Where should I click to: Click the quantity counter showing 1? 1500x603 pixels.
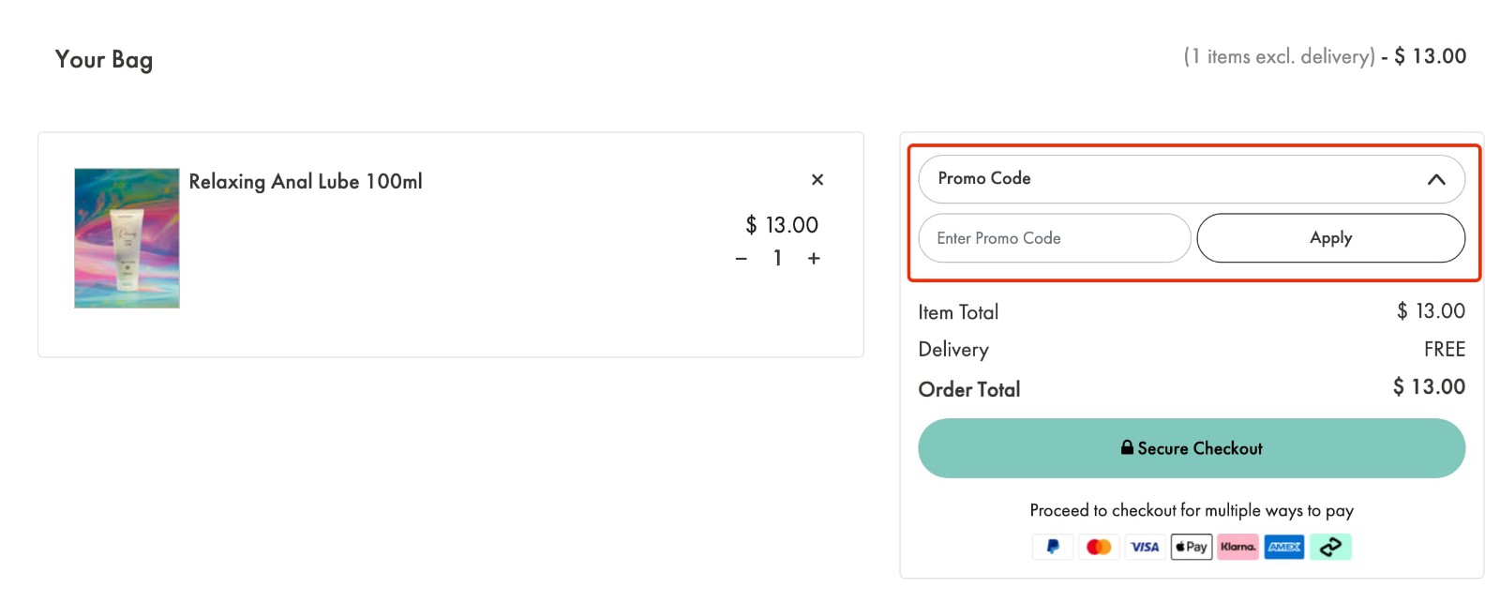point(776,258)
